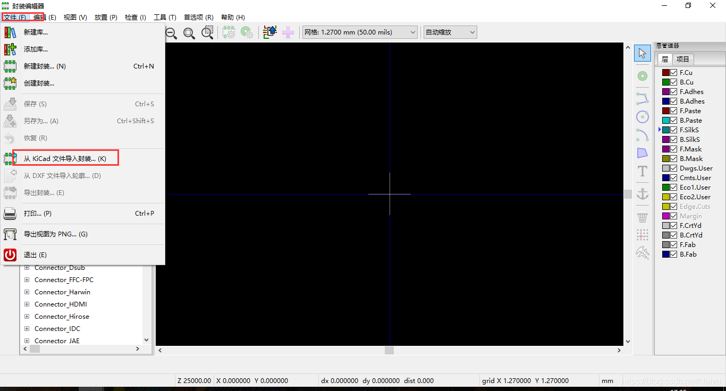Select the add text tool
The image size is (726, 391).
point(643,171)
